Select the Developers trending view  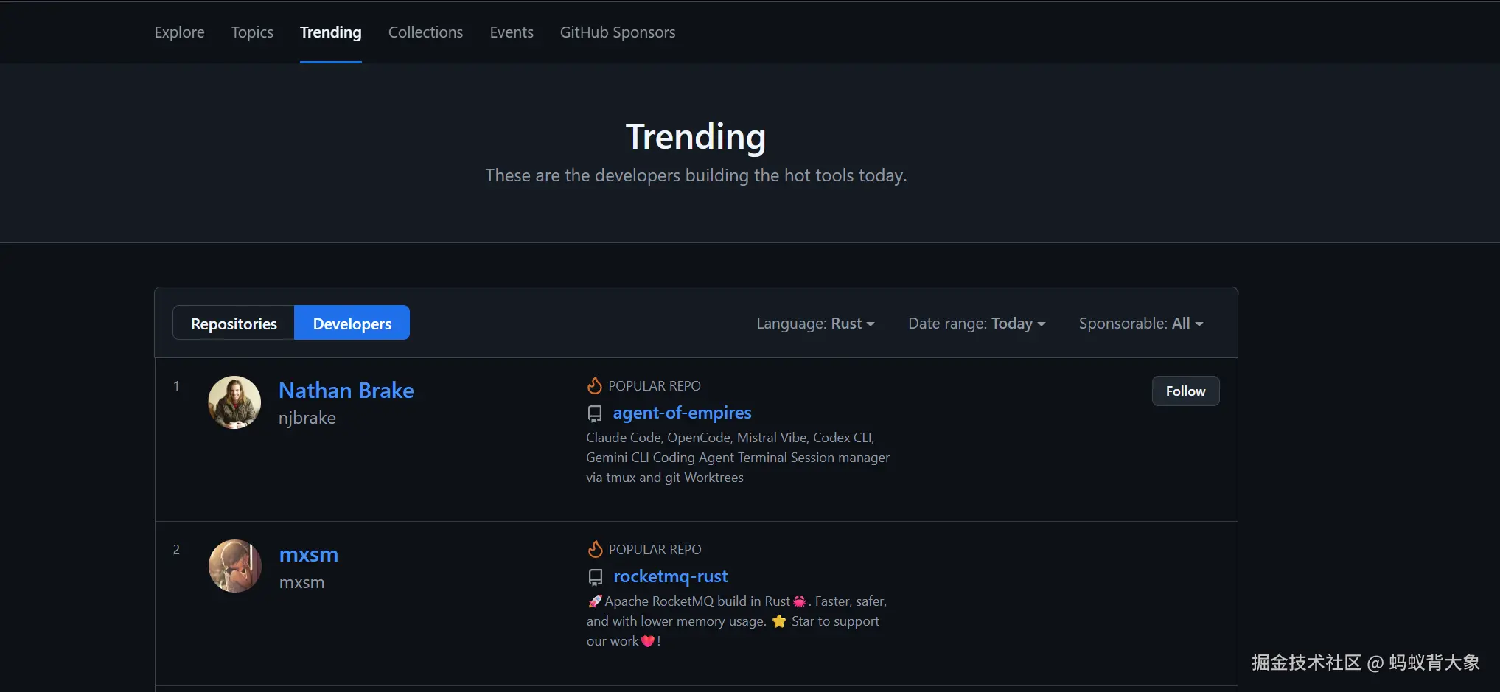352,324
